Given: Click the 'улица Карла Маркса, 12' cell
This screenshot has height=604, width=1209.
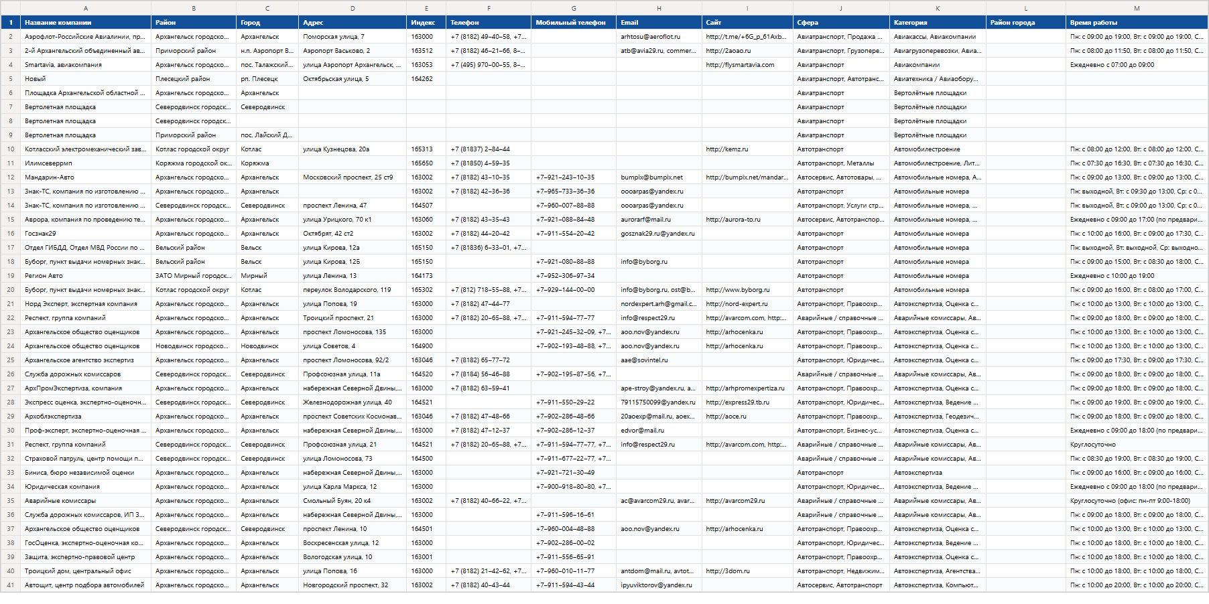Looking at the screenshot, I should (353, 487).
